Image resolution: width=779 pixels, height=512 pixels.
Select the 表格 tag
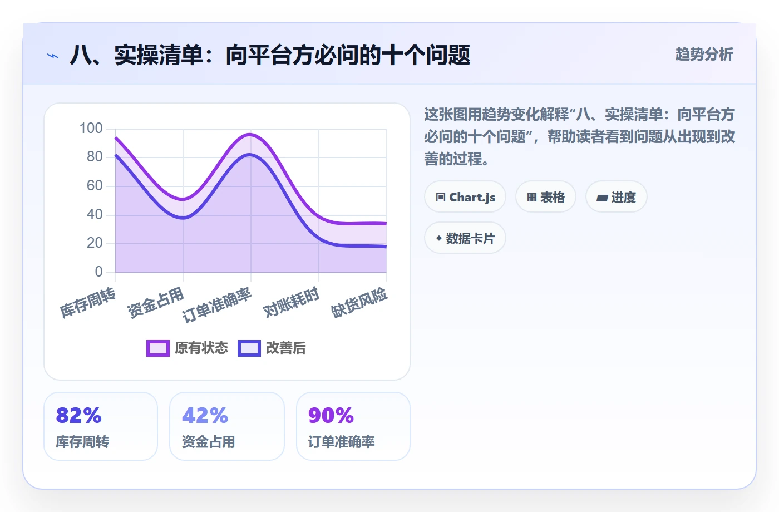coord(546,197)
